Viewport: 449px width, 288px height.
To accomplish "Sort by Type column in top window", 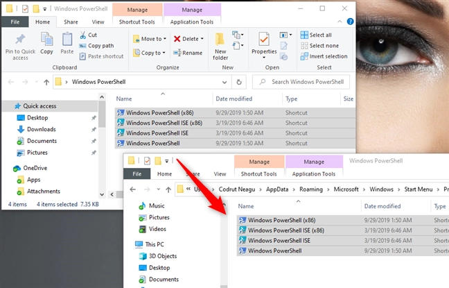I will (291, 99).
